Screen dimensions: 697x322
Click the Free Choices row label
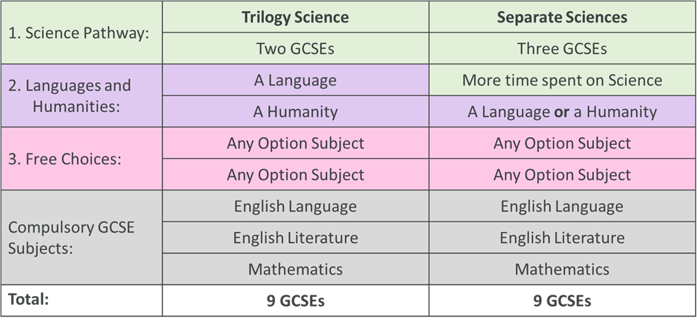tap(67, 159)
